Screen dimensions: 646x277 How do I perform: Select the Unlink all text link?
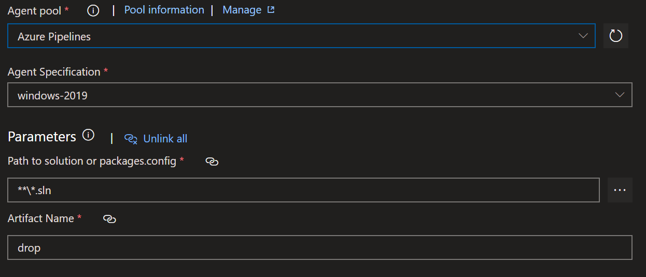tap(165, 139)
